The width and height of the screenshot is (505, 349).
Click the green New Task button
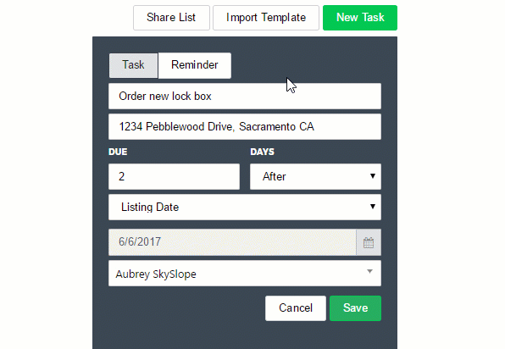(x=360, y=18)
